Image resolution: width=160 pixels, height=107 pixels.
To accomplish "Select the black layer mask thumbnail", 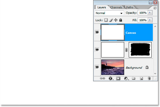I will [x=140, y=50].
